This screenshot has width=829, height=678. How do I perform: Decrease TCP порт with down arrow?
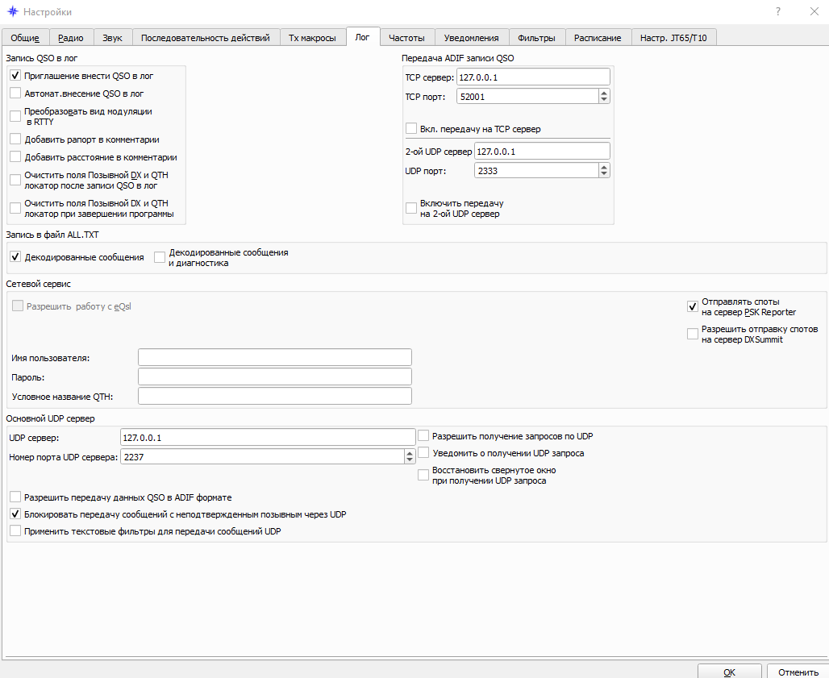[604, 101]
